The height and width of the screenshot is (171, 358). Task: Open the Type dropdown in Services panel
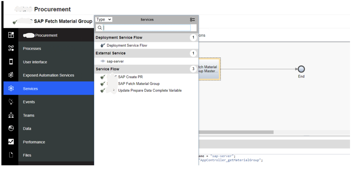coord(104,19)
